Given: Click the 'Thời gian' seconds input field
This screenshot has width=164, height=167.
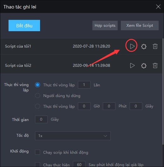Looking at the screenshot, I should 41,119.
